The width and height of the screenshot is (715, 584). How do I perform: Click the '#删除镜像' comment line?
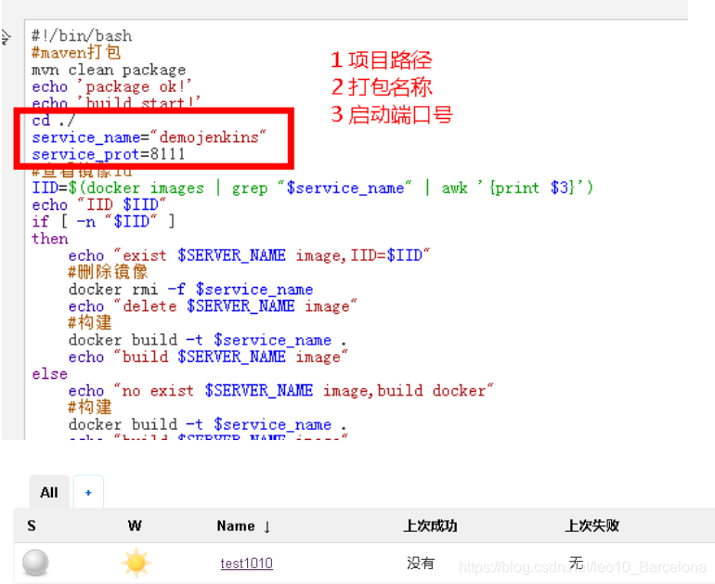coord(108,272)
